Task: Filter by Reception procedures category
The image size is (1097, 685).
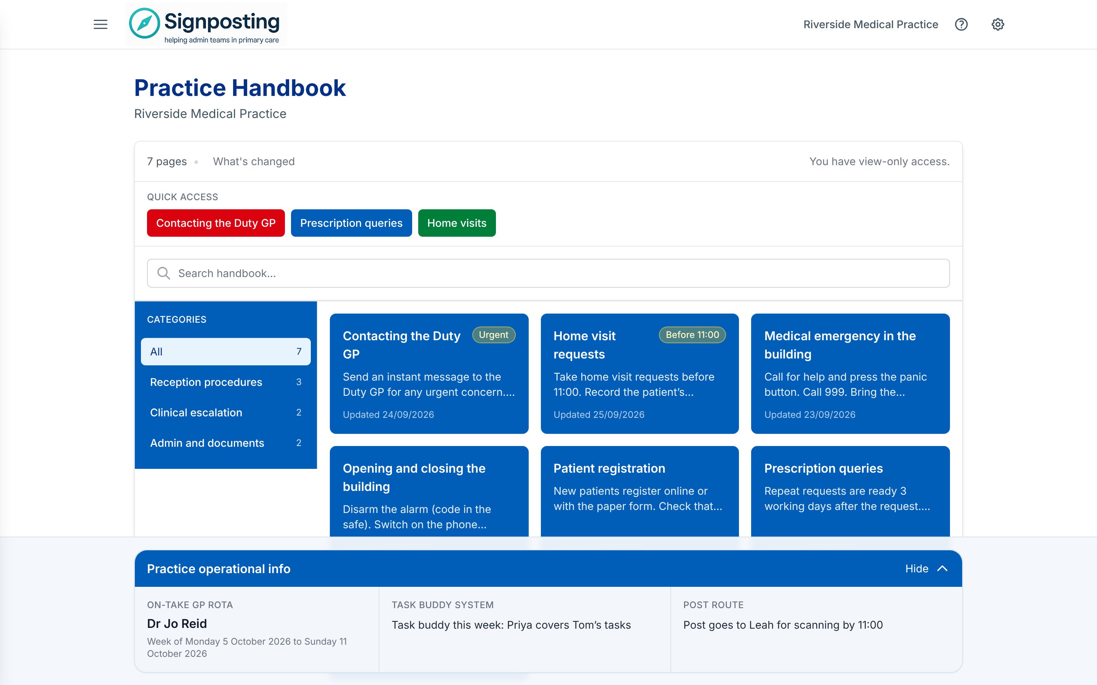Action: [226, 382]
